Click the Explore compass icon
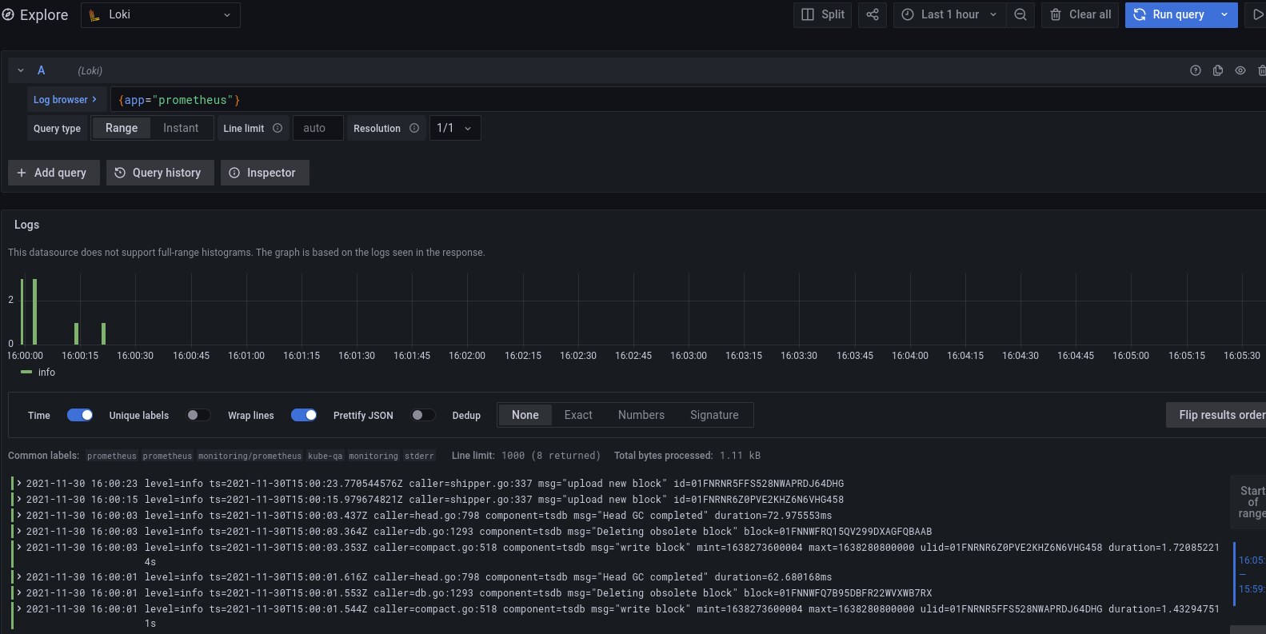1266x634 pixels. (8, 14)
